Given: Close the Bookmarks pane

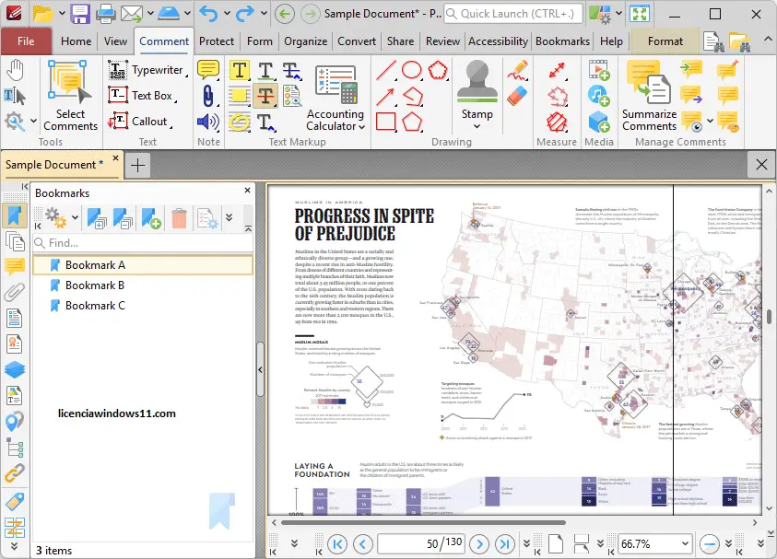Looking at the screenshot, I should click(247, 190).
